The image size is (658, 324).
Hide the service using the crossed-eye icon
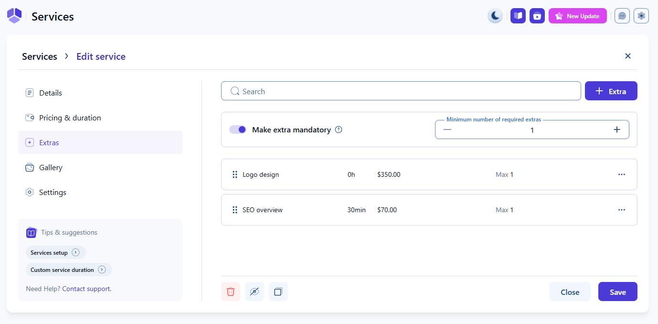pos(255,292)
